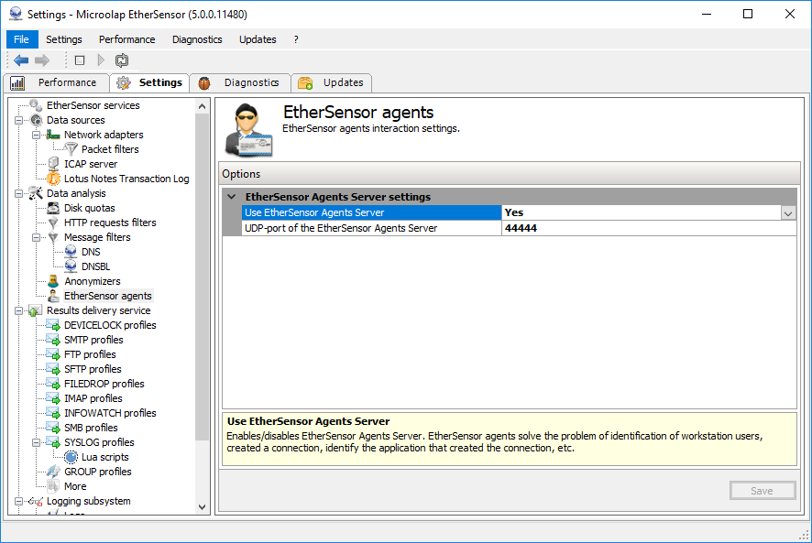Switch to the Performance tab
Viewport: 812px width, 543px height.
[x=56, y=82]
